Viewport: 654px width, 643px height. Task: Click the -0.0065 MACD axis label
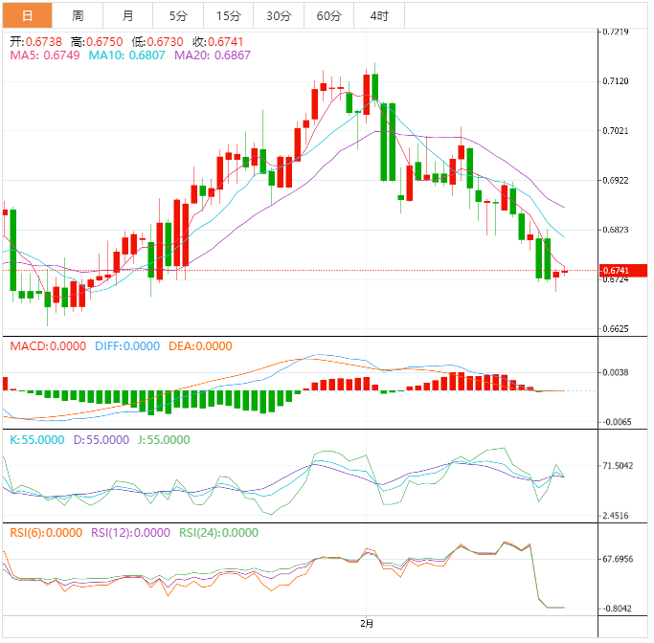point(617,422)
